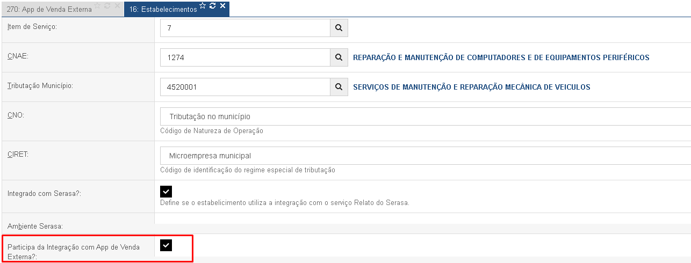Click the Relato do Serasa description text
The width and height of the screenshot is (691, 263).
[x=285, y=203]
